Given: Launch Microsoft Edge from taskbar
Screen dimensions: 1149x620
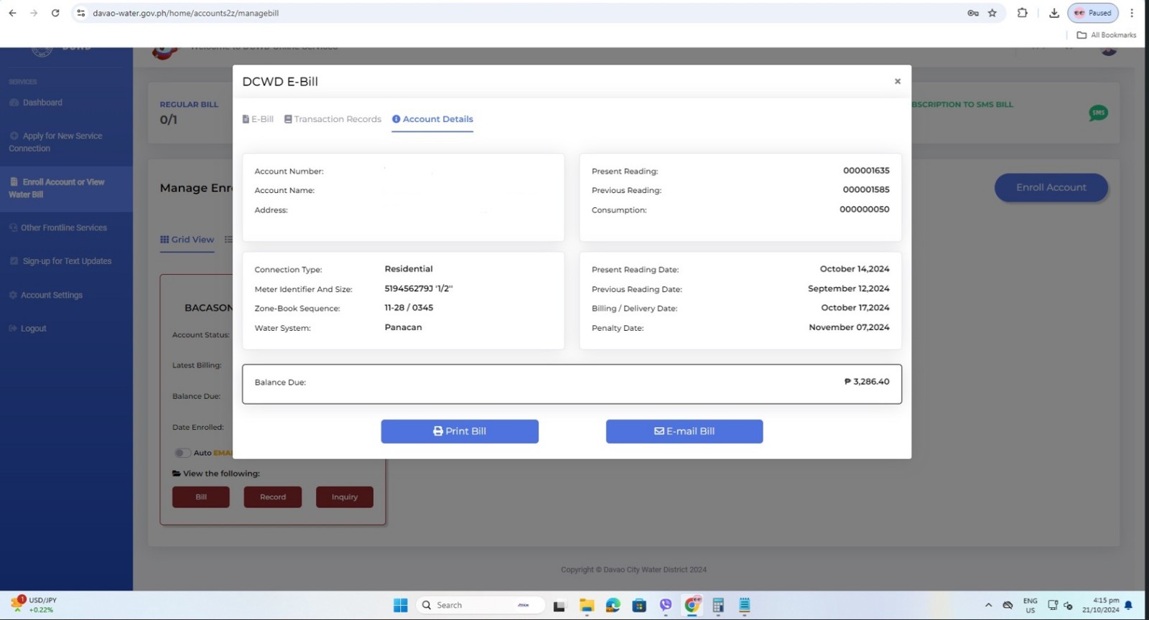Looking at the screenshot, I should [x=613, y=606].
